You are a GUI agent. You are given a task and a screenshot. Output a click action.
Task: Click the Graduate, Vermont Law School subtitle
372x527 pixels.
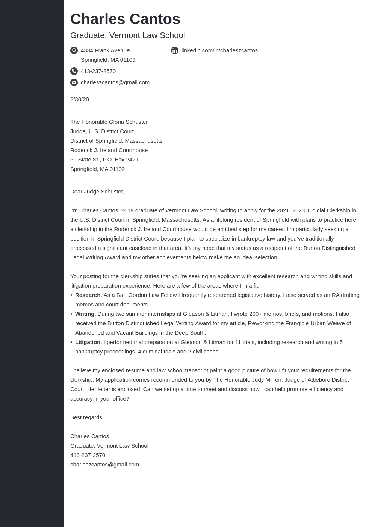tap(127, 35)
